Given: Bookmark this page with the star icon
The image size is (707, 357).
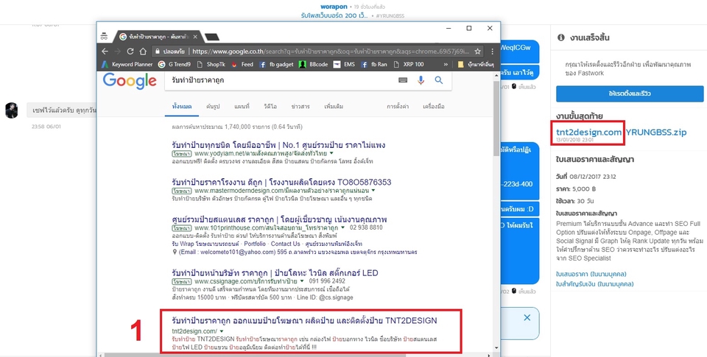Looking at the screenshot, I should coord(477,52).
